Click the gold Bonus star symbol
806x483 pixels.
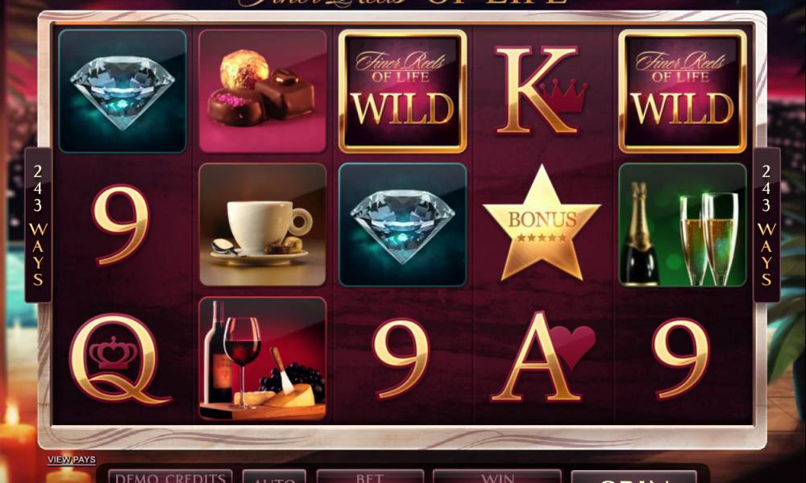tap(542, 223)
